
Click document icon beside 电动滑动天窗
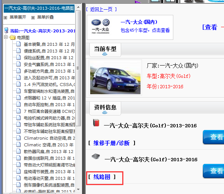click(x=18, y=178)
